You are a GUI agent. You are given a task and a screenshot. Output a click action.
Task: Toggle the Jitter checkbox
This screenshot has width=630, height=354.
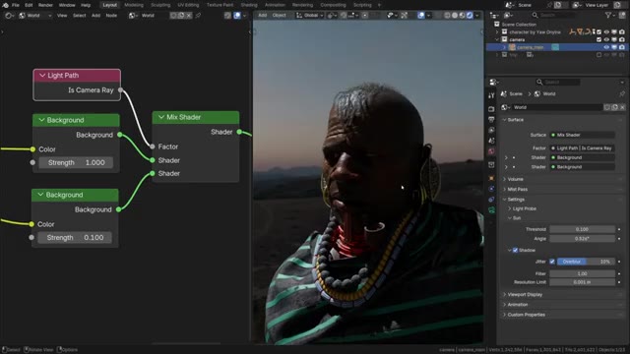552,262
